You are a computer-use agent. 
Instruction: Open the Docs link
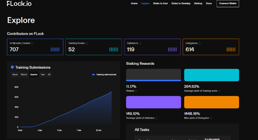coord(209,3)
